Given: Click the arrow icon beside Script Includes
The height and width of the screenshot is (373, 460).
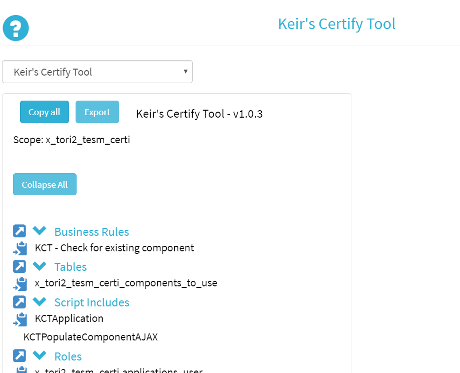Looking at the screenshot, I should (x=20, y=302).
